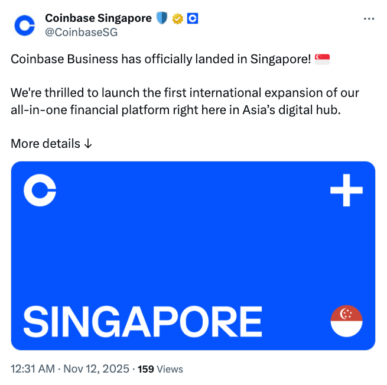Click the Coinbase affiliate badge beside the name
387x385 pixels.
tap(192, 18)
